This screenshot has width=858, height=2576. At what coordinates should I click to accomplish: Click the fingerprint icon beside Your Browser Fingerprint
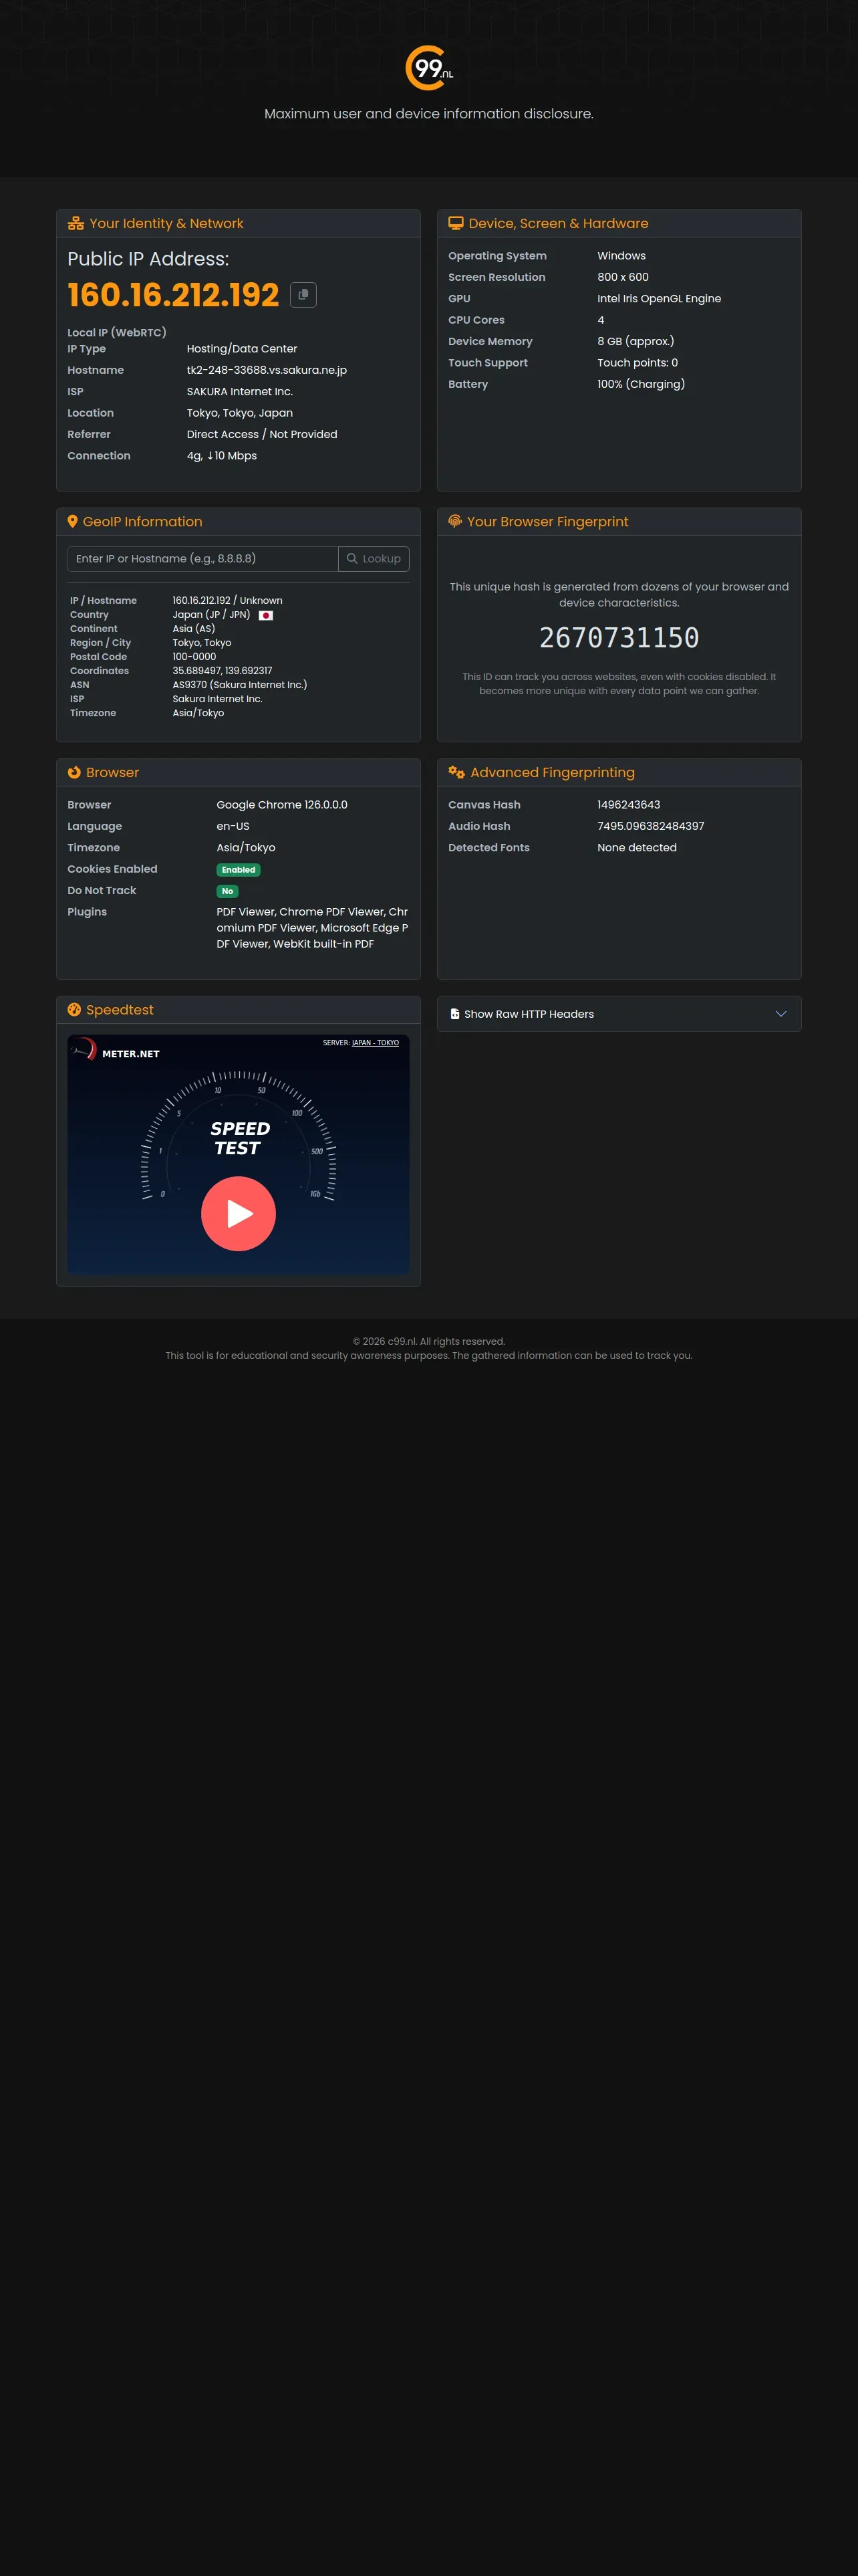(x=456, y=521)
